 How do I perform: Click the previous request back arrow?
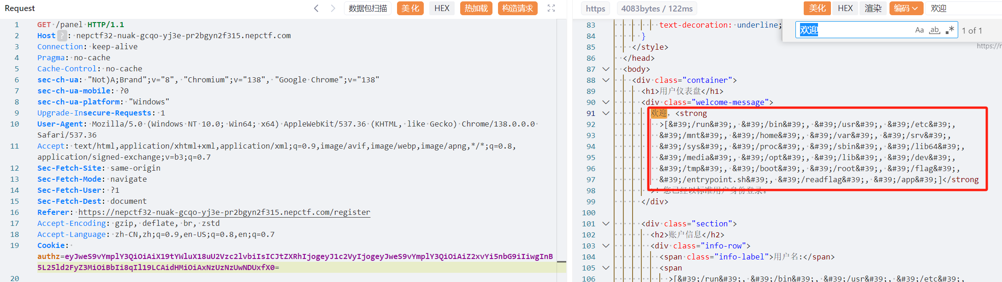click(316, 8)
